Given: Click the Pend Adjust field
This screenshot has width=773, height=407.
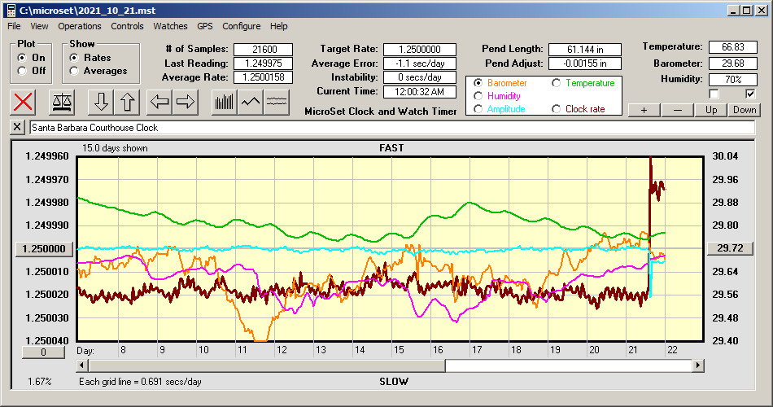Looking at the screenshot, I should click(x=585, y=63).
